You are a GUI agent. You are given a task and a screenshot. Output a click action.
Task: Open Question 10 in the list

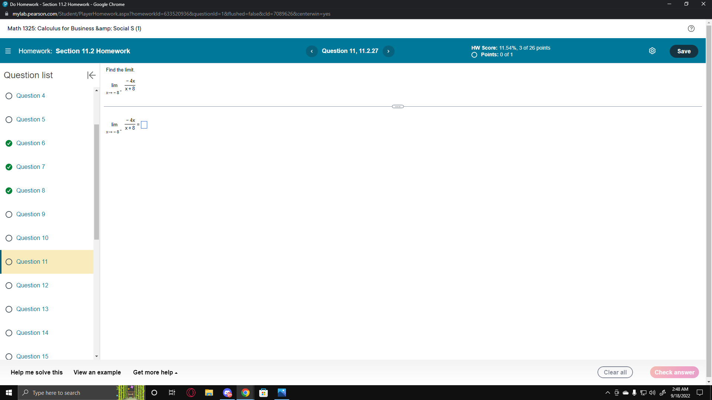[32, 238]
